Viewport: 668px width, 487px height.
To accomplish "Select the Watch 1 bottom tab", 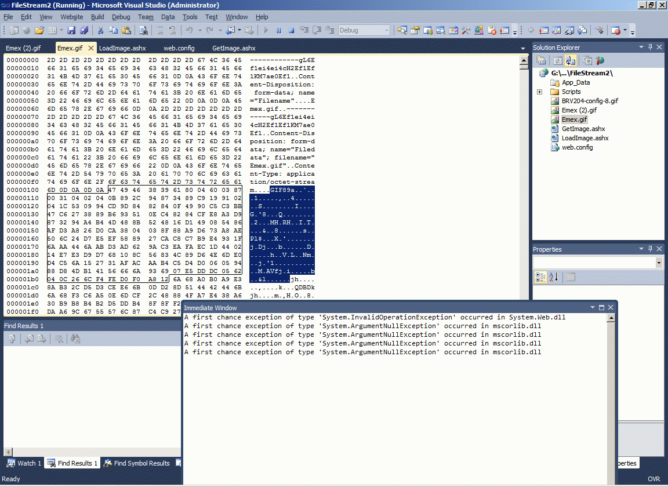I will pos(24,463).
